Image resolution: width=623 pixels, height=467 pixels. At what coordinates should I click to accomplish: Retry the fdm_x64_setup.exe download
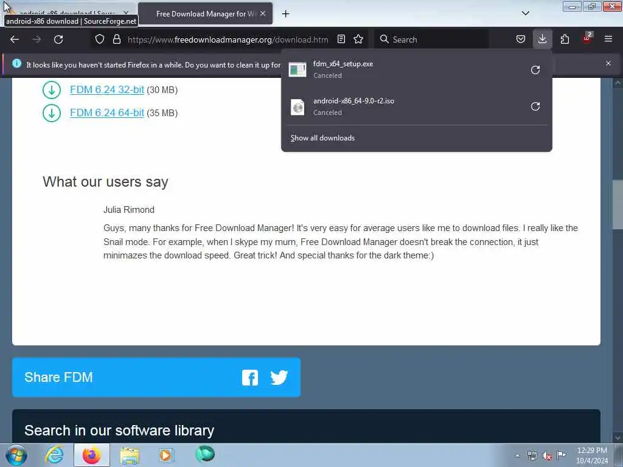coord(535,70)
